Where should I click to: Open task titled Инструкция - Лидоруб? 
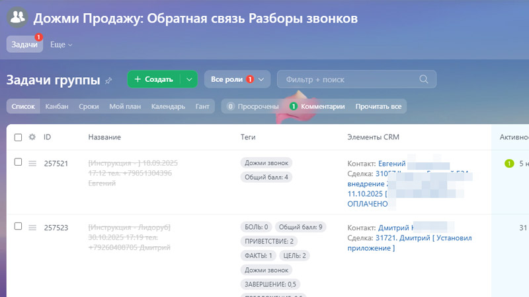click(x=129, y=238)
